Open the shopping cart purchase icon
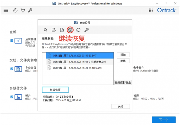Viewport: 180px width, 126px height. (23, 10)
